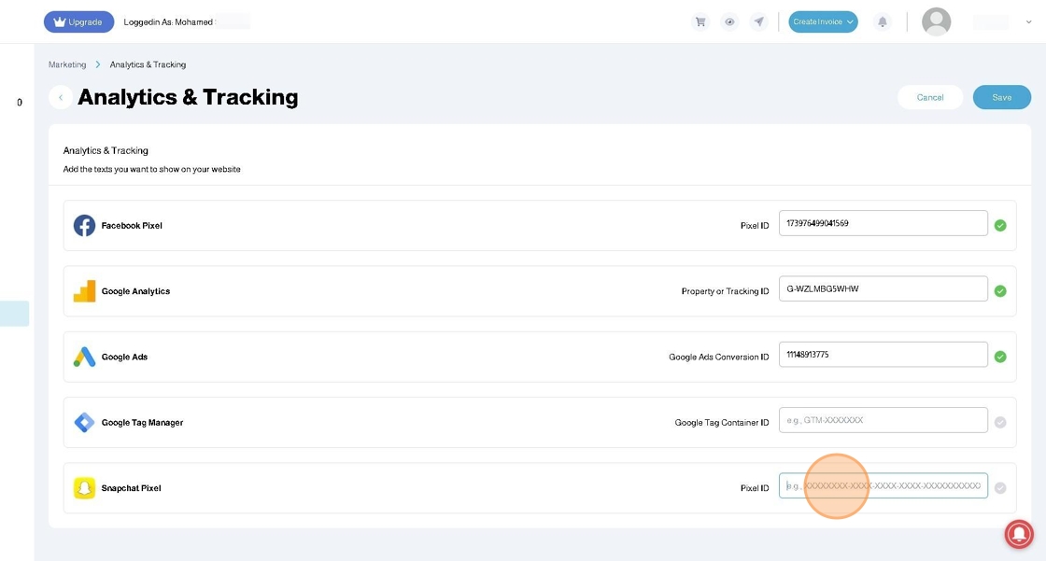
Task: Open the Marketing breadcrumb link
Action: tap(67, 64)
